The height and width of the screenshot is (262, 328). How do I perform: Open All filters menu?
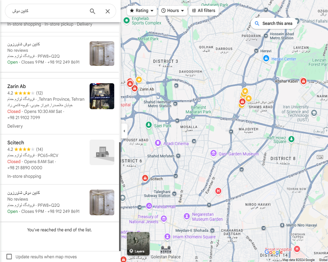point(204,11)
